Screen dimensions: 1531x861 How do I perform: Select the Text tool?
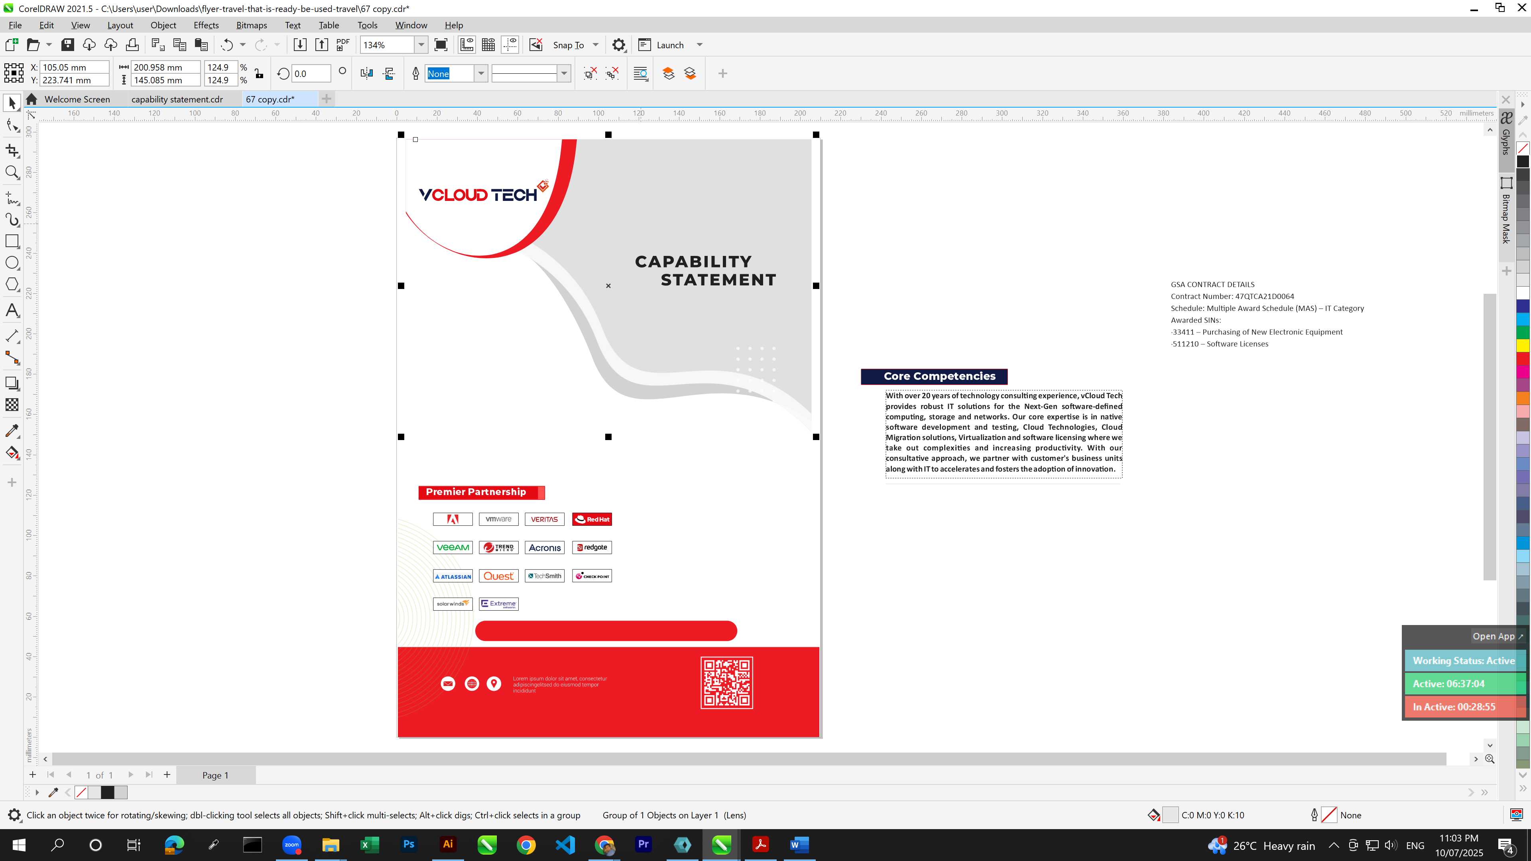(x=12, y=310)
